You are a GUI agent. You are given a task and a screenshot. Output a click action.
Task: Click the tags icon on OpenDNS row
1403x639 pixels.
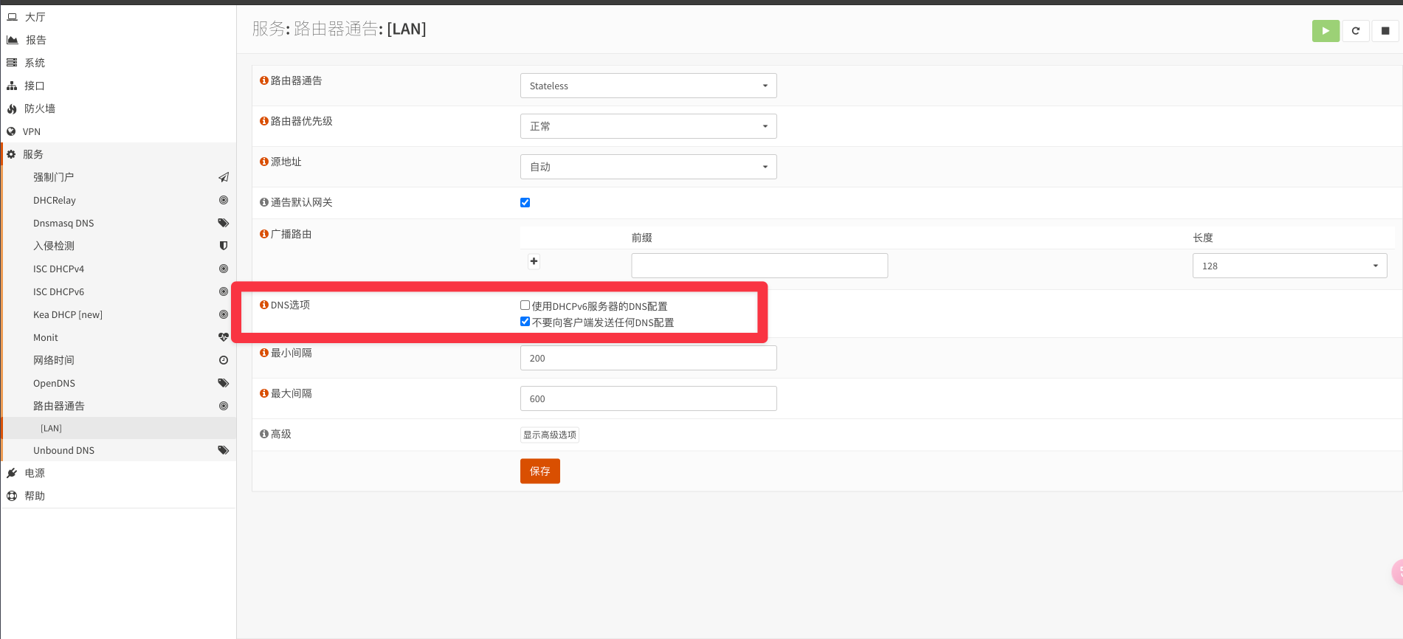click(x=224, y=383)
